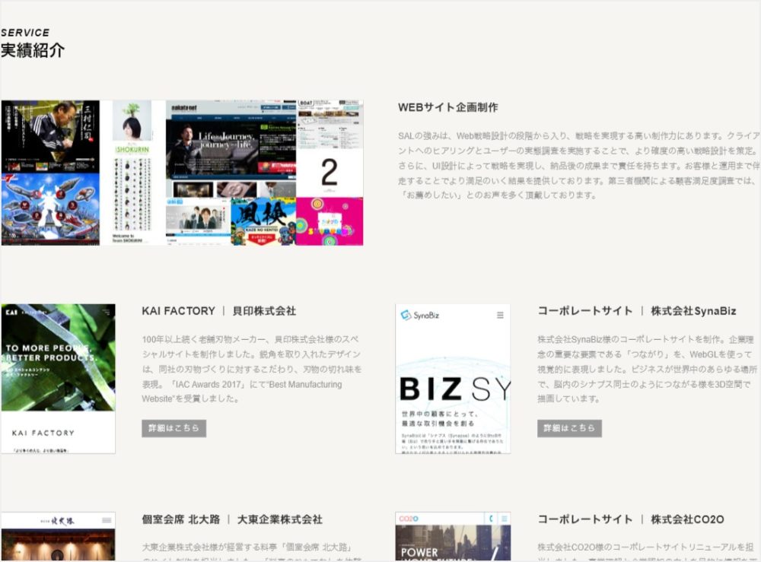Screen dimensions: 761x562
Task: Open the SynaBiz BIZ SY site thumbnail
Action: tap(453, 379)
